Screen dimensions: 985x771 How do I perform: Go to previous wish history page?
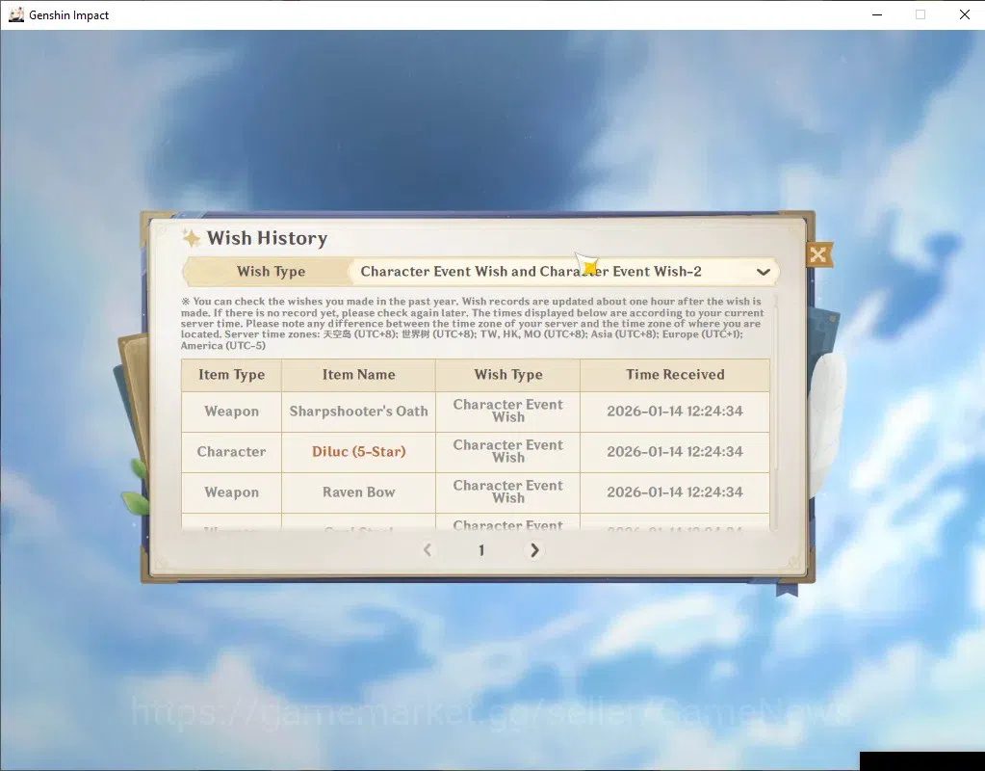(x=428, y=550)
